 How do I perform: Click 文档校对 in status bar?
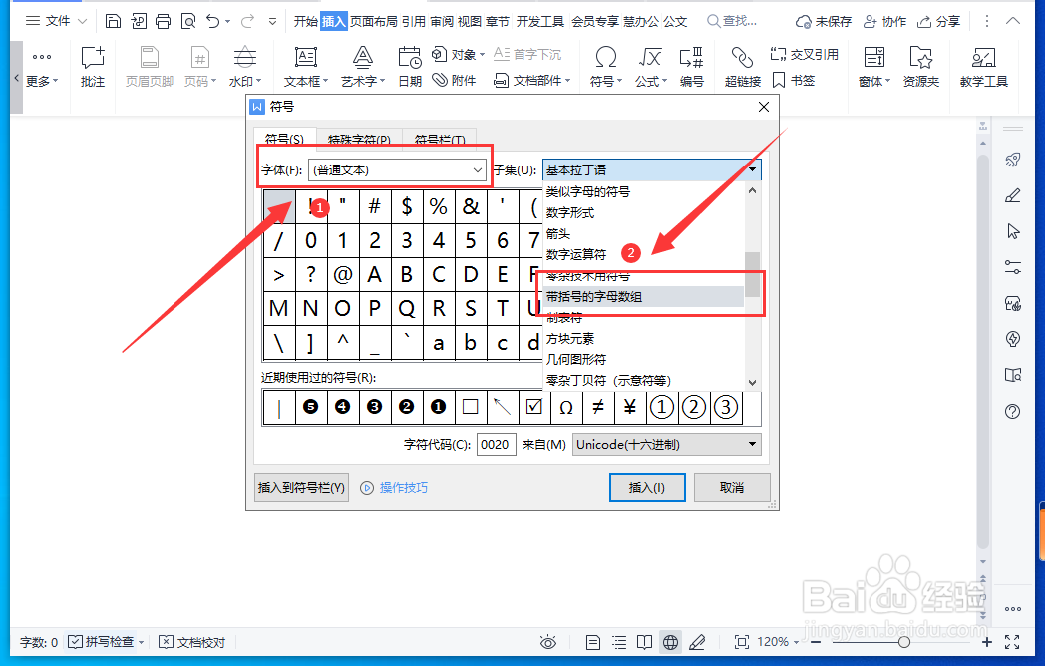point(192,642)
